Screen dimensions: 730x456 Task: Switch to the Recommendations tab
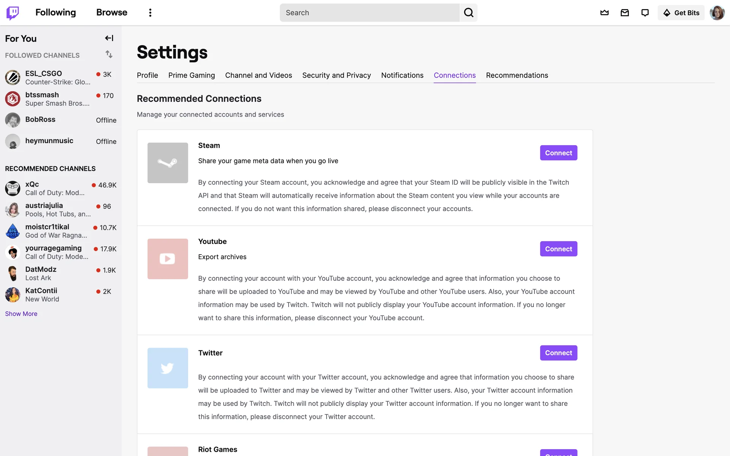click(517, 75)
